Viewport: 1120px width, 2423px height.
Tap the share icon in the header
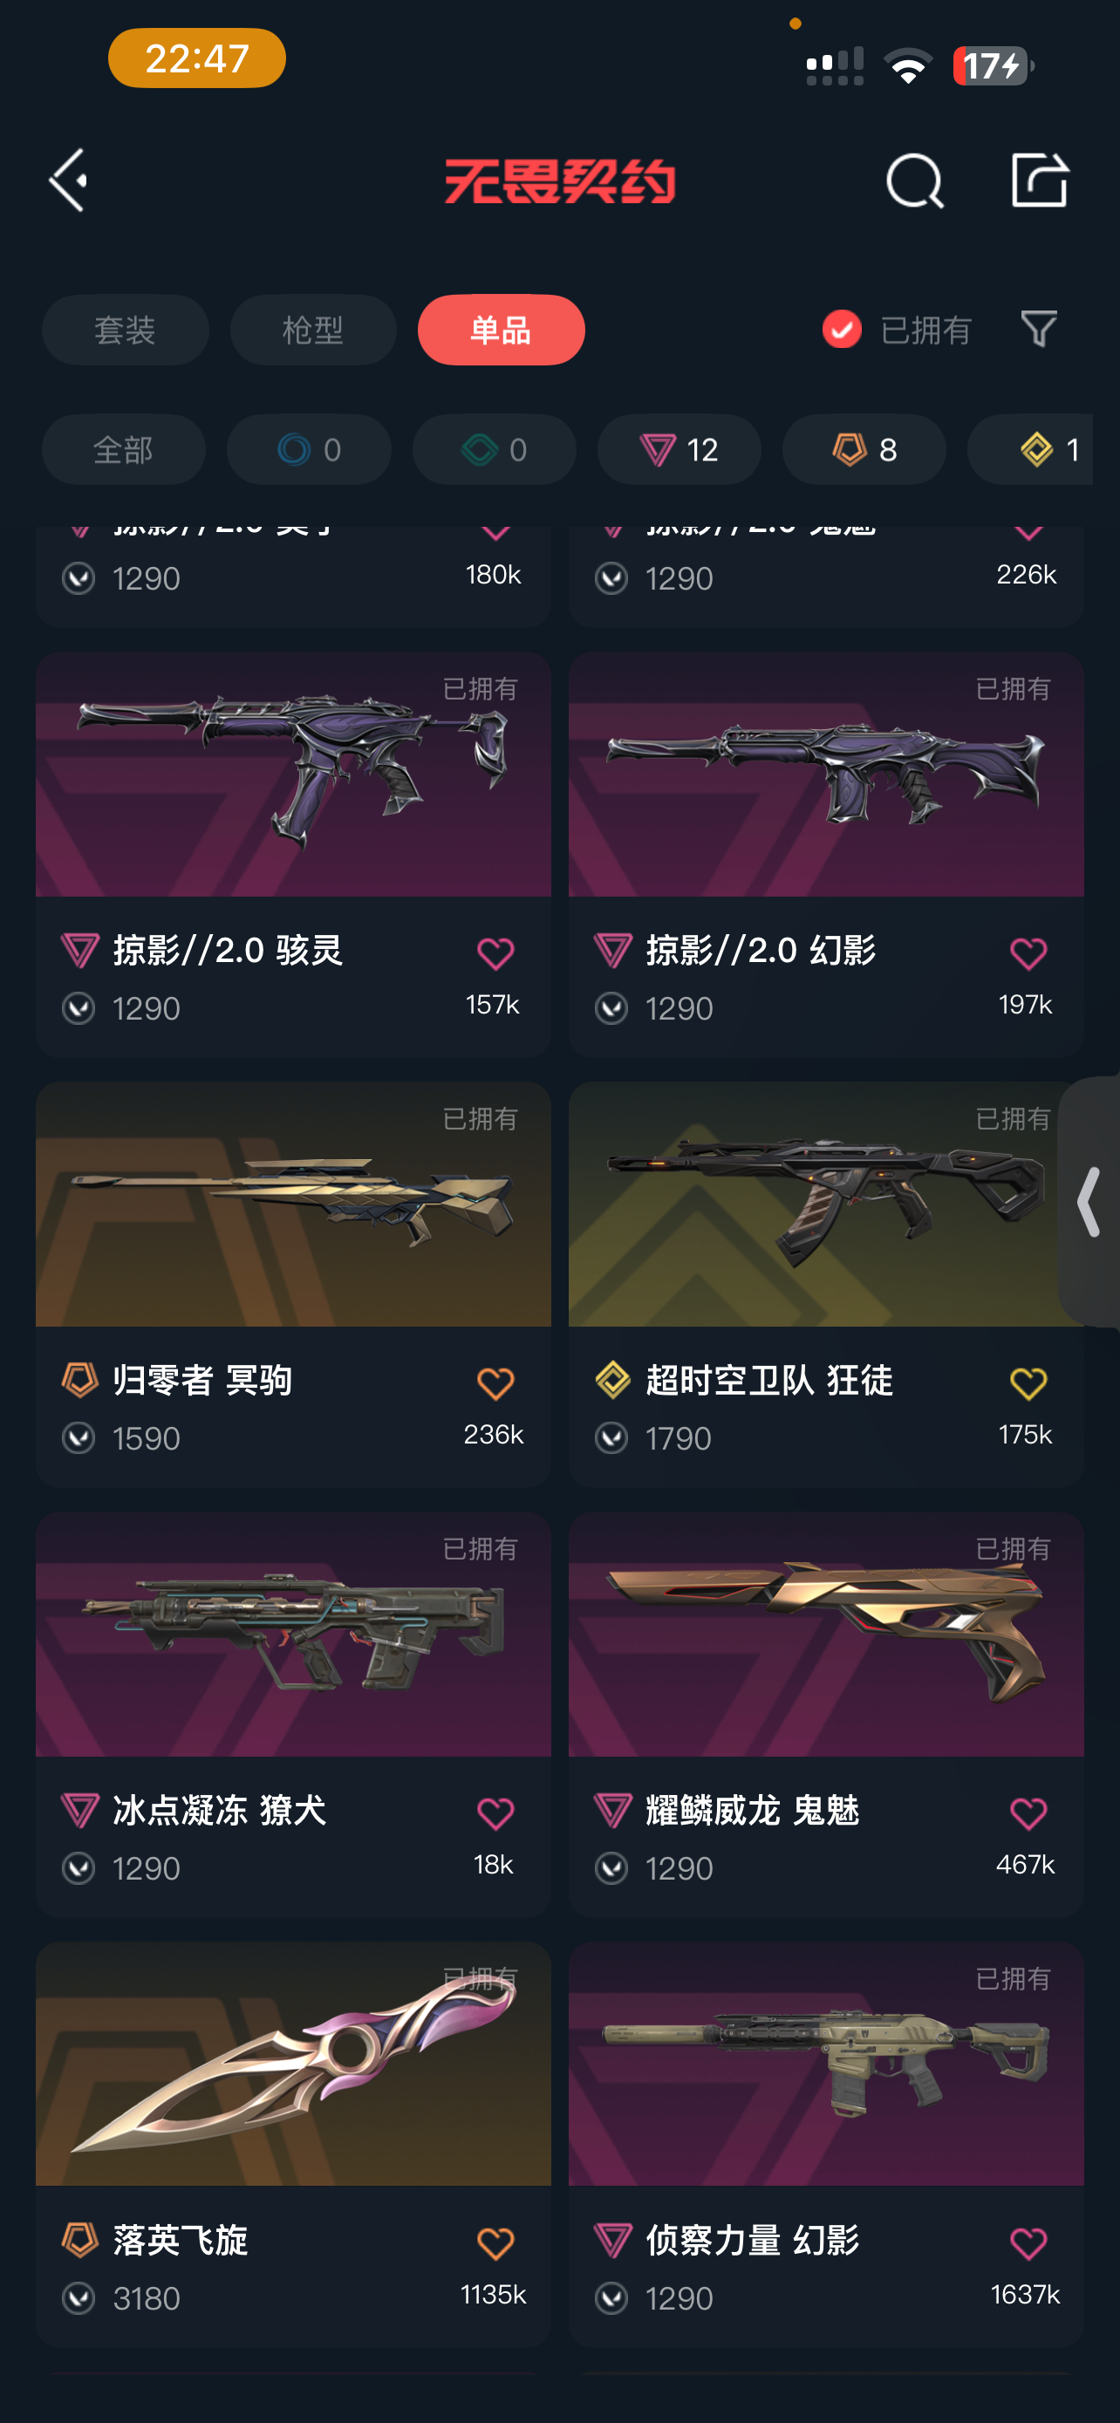pyautogui.click(x=1039, y=180)
